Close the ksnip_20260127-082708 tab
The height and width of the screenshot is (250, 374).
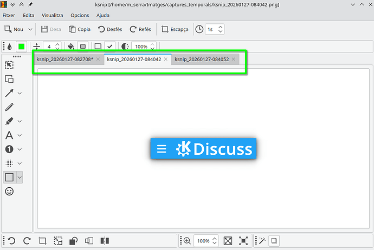pos(98,59)
